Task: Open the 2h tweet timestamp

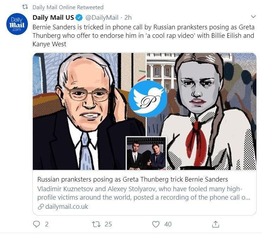Action: click(x=128, y=17)
